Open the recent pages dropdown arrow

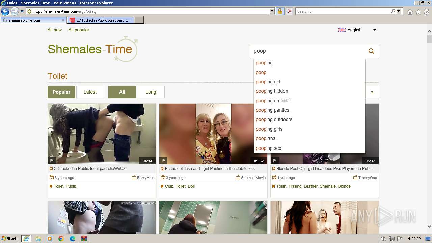tap(22, 11)
